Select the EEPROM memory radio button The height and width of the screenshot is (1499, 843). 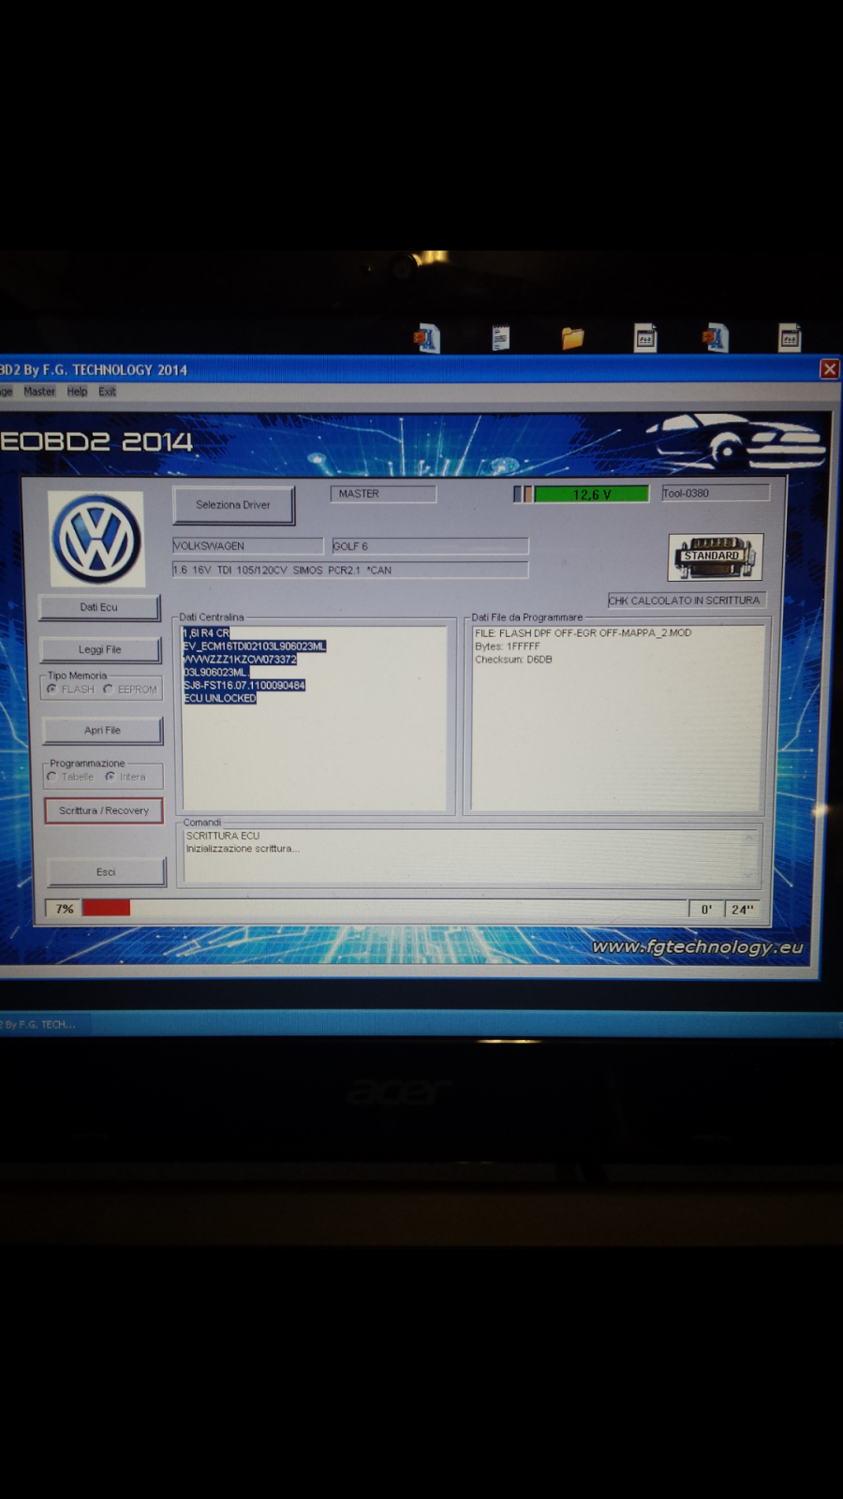(x=108, y=689)
